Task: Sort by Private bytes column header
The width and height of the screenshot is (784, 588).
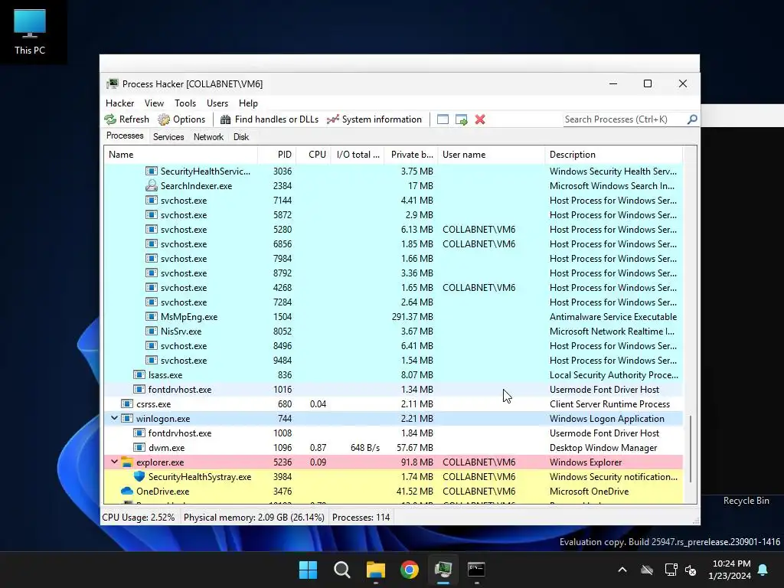Action: click(x=411, y=155)
